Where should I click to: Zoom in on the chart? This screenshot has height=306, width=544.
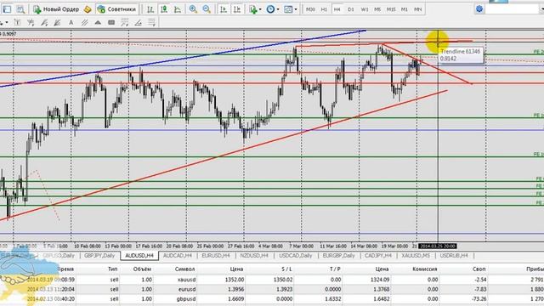[x=193, y=9]
